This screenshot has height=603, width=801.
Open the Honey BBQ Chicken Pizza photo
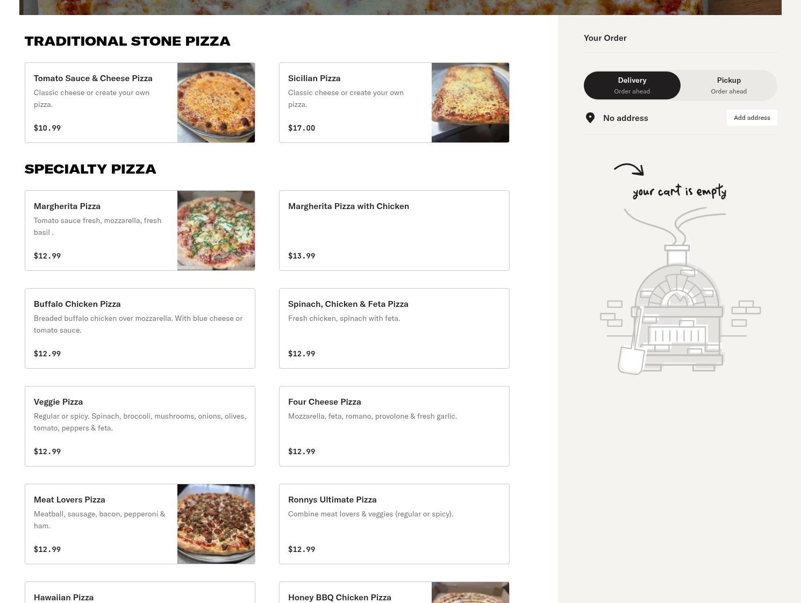pos(470,592)
